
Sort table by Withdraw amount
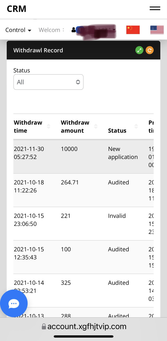(x=96, y=127)
